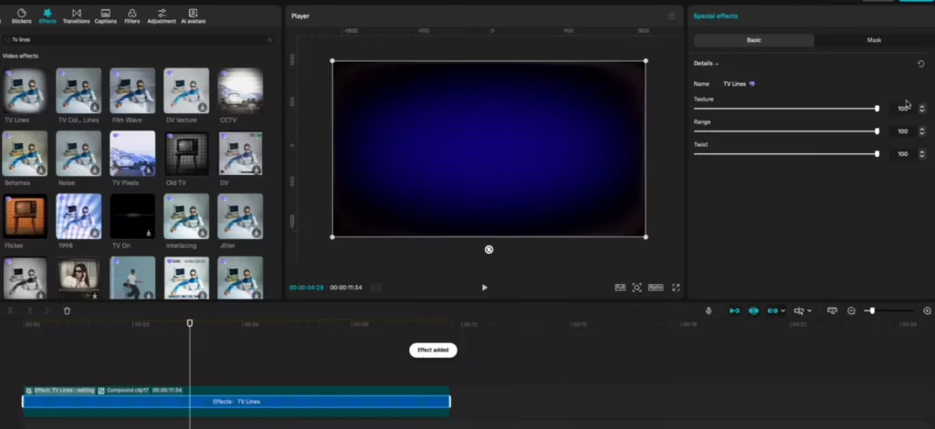Click the microphone record voiceover icon
Screen dimensions: 935x429
click(x=708, y=310)
